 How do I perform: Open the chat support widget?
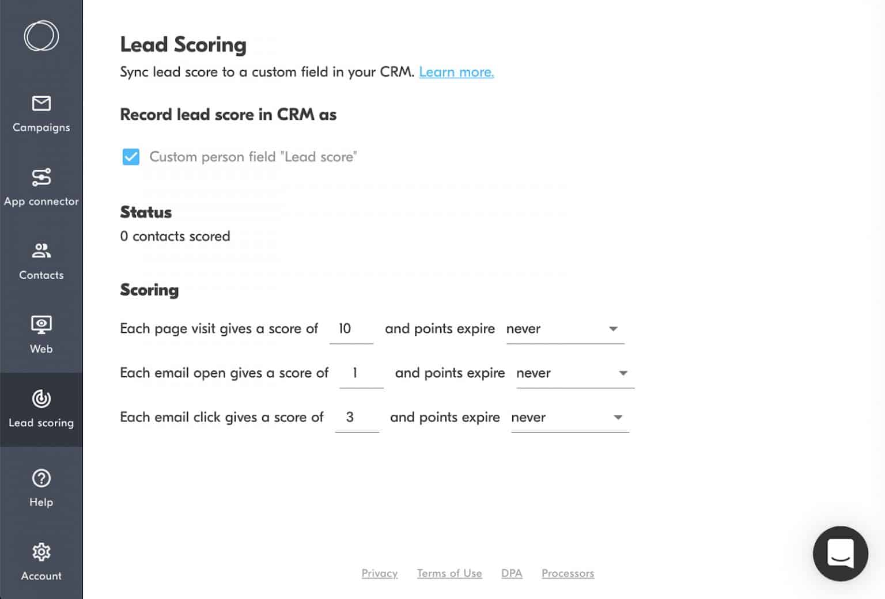(x=840, y=553)
